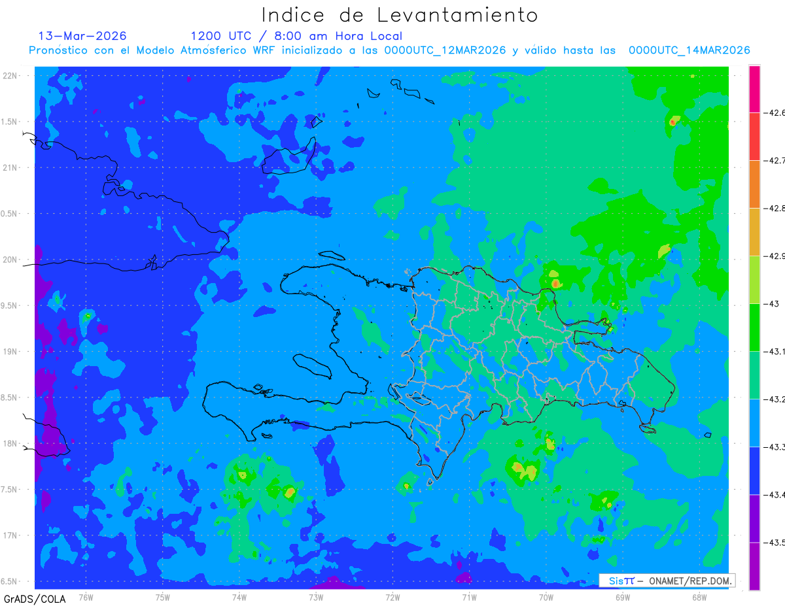
Task: Select the magenta swatch at the top of the color bar
Action: (x=754, y=89)
